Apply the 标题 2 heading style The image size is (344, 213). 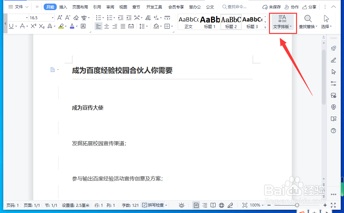[x=231, y=22]
